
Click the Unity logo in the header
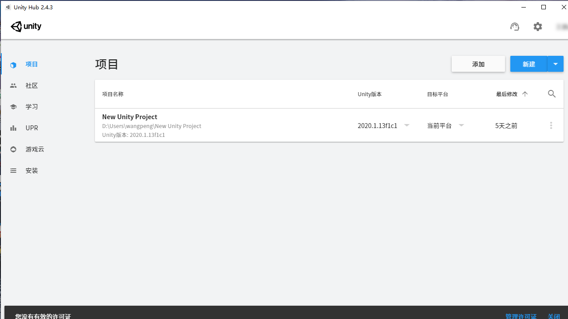[26, 27]
